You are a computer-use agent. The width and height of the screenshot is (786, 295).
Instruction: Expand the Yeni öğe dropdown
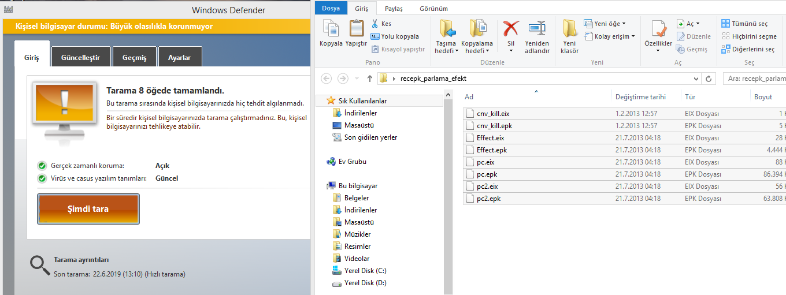click(x=624, y=24)
